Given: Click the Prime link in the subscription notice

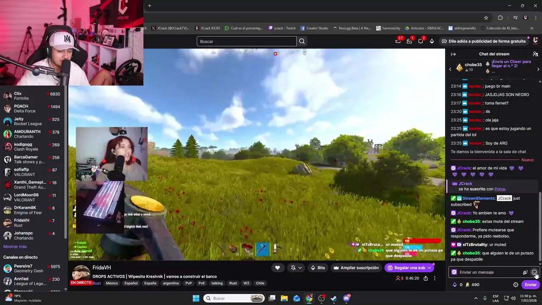Looking at the screenshot, I should point(500,189).
